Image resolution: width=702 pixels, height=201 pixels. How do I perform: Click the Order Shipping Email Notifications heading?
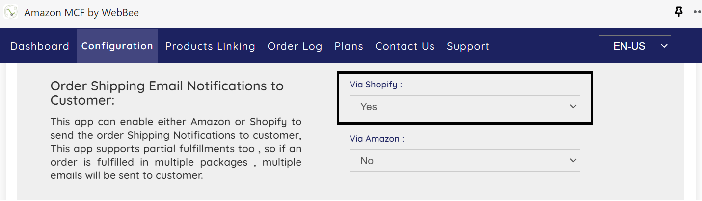click(167, 93)
